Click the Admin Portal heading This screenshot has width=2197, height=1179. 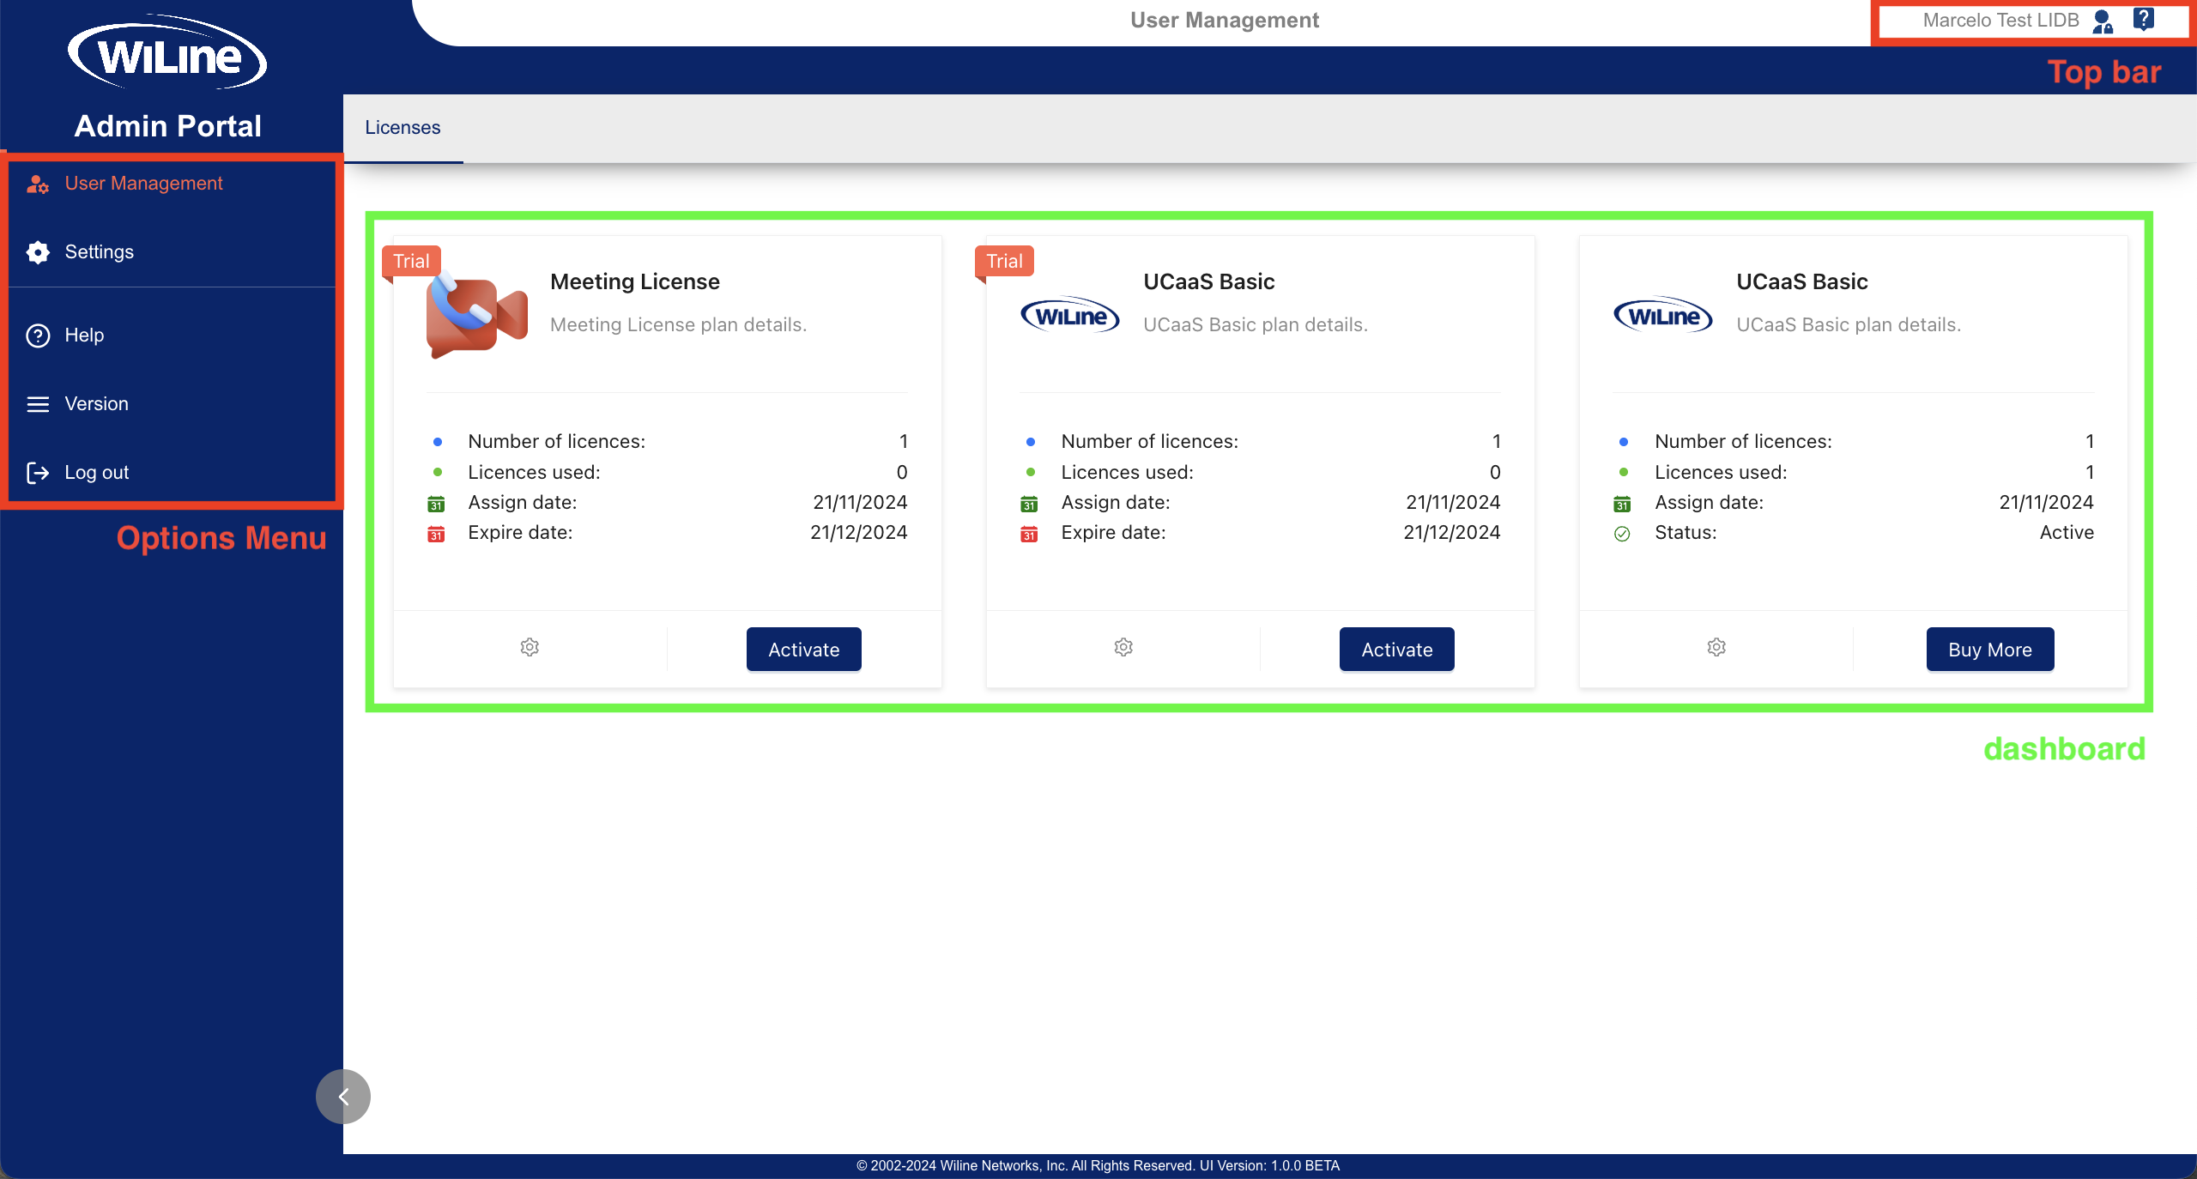pyautogui.click(x=168, y=126)
